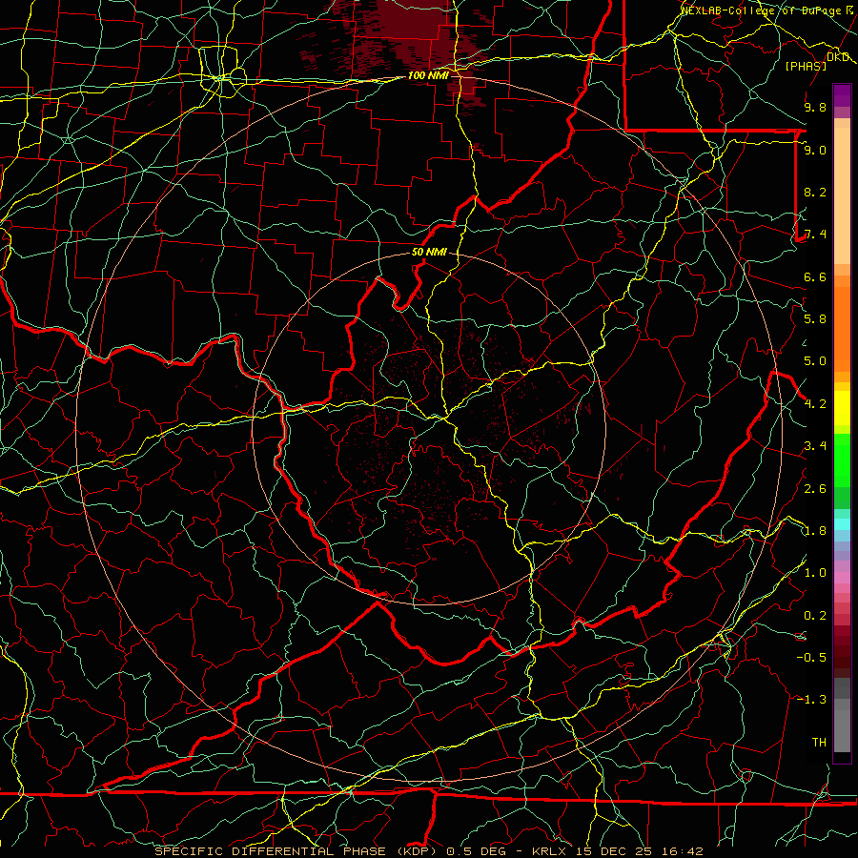Click the 5.8 legend value
Image resolution: width=858 pixels, height=858 pixels.
(815, 319)
